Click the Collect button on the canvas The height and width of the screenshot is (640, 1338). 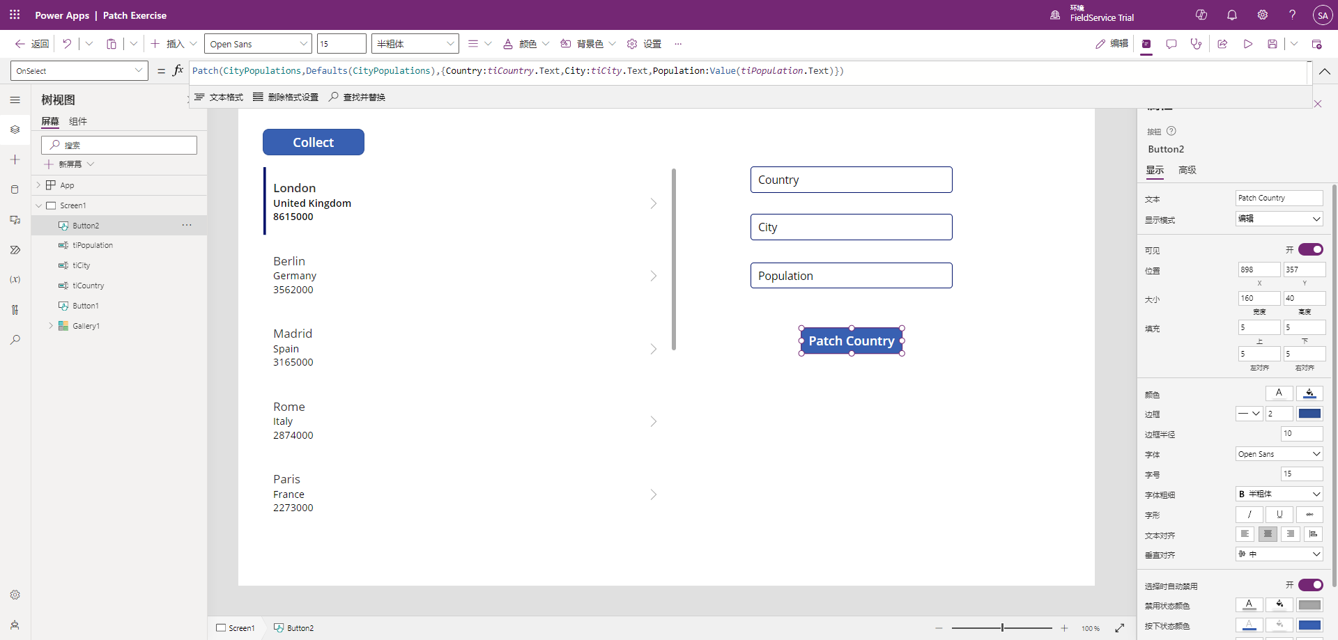coord(314,142)
